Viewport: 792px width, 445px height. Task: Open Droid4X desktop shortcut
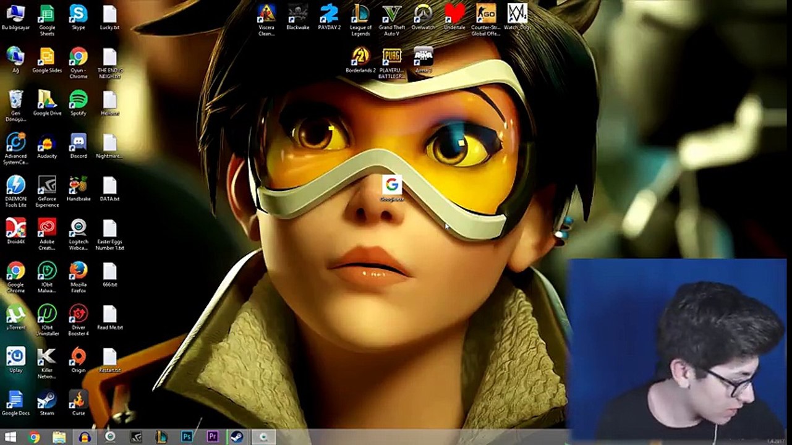pos(15,231)
